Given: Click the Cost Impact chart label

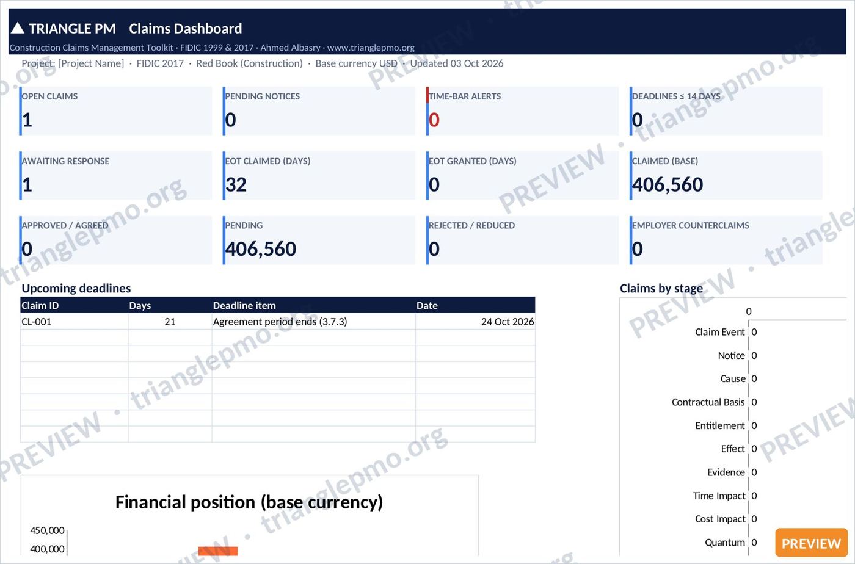Looking at the screenshot, I should 721,519.
